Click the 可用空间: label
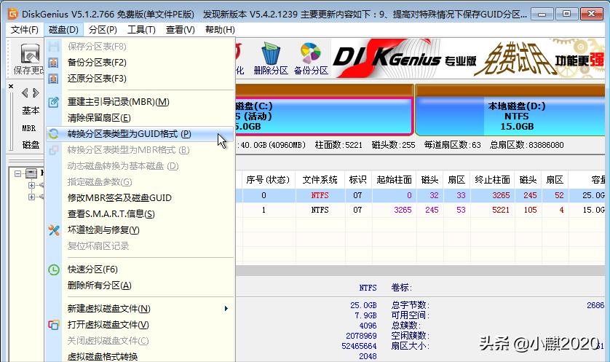Screen dimensions: 610x362 coord(410,315)
